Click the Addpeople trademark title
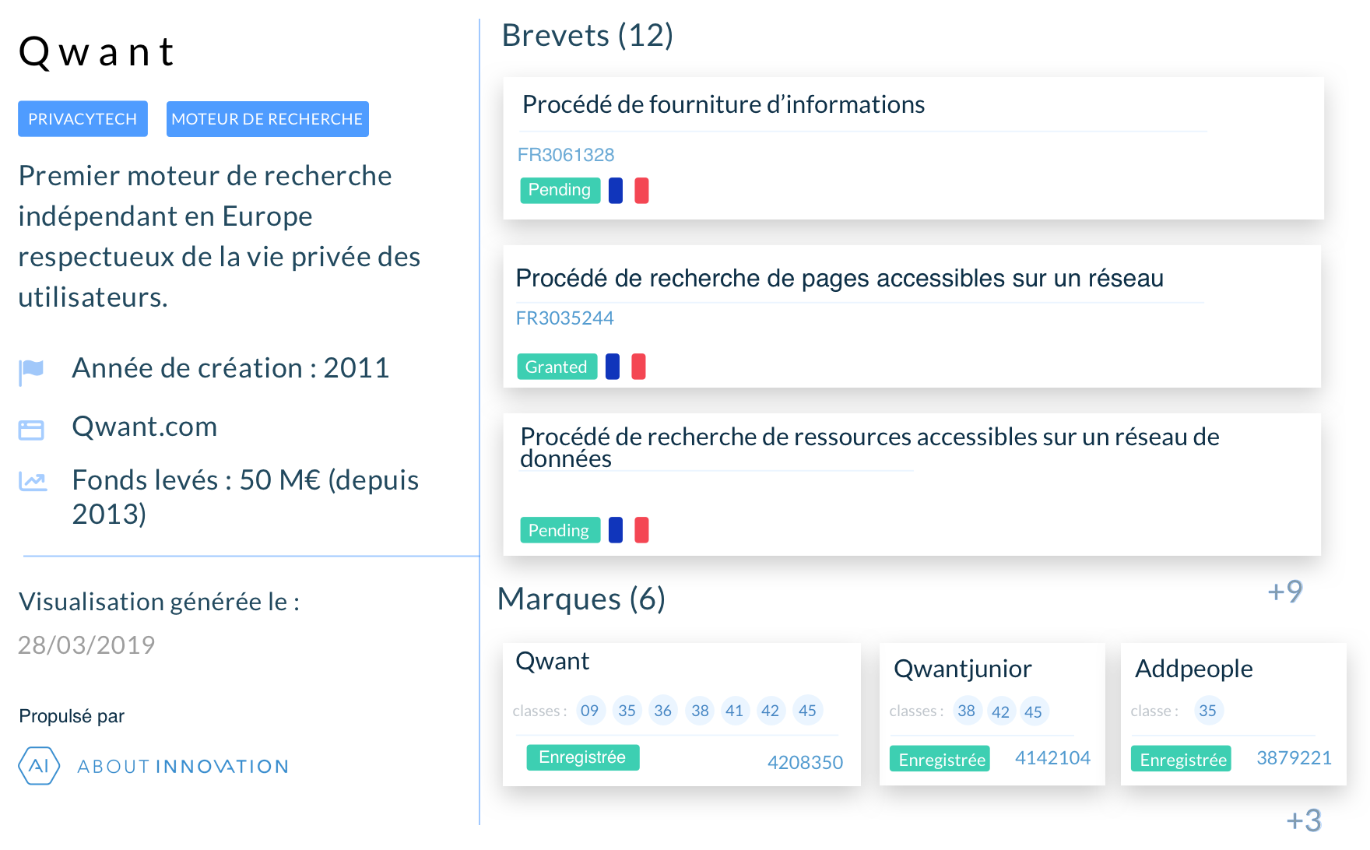Viewport: 1370px width, 850px height. 1194,669
